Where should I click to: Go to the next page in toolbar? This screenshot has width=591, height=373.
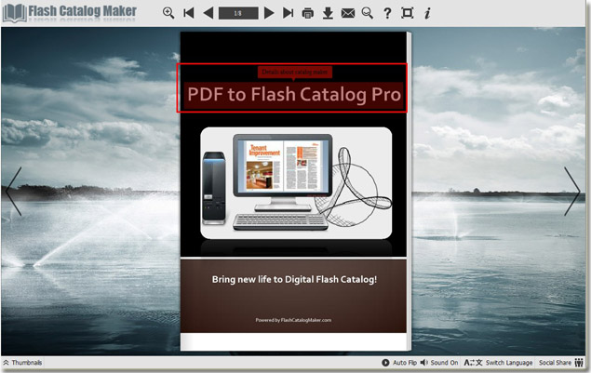[x=269, y=13]
